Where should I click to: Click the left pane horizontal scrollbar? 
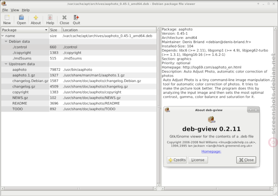79,188
